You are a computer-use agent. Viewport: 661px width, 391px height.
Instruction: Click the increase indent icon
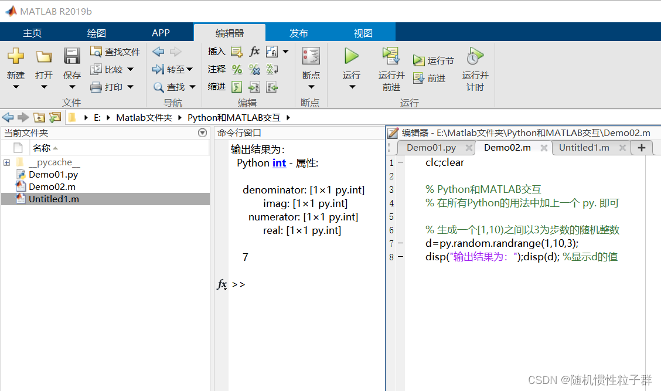click(254, 87)
